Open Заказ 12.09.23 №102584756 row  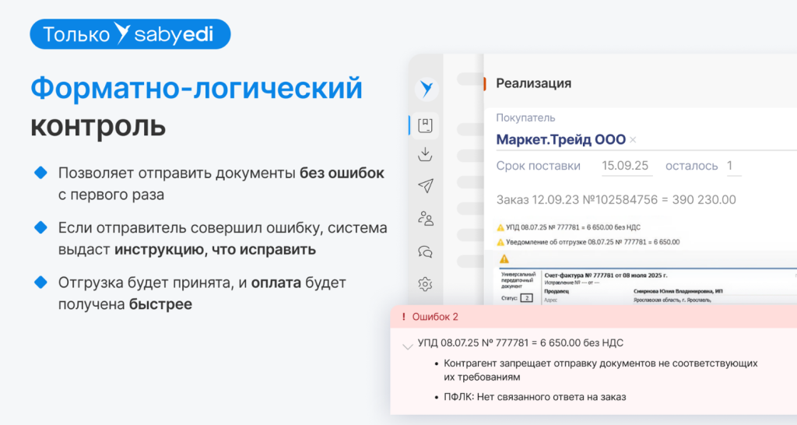point(616,200)
